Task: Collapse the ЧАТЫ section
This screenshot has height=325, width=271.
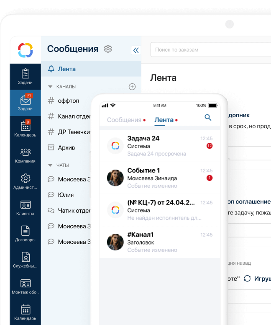Action: coord(50,165)
